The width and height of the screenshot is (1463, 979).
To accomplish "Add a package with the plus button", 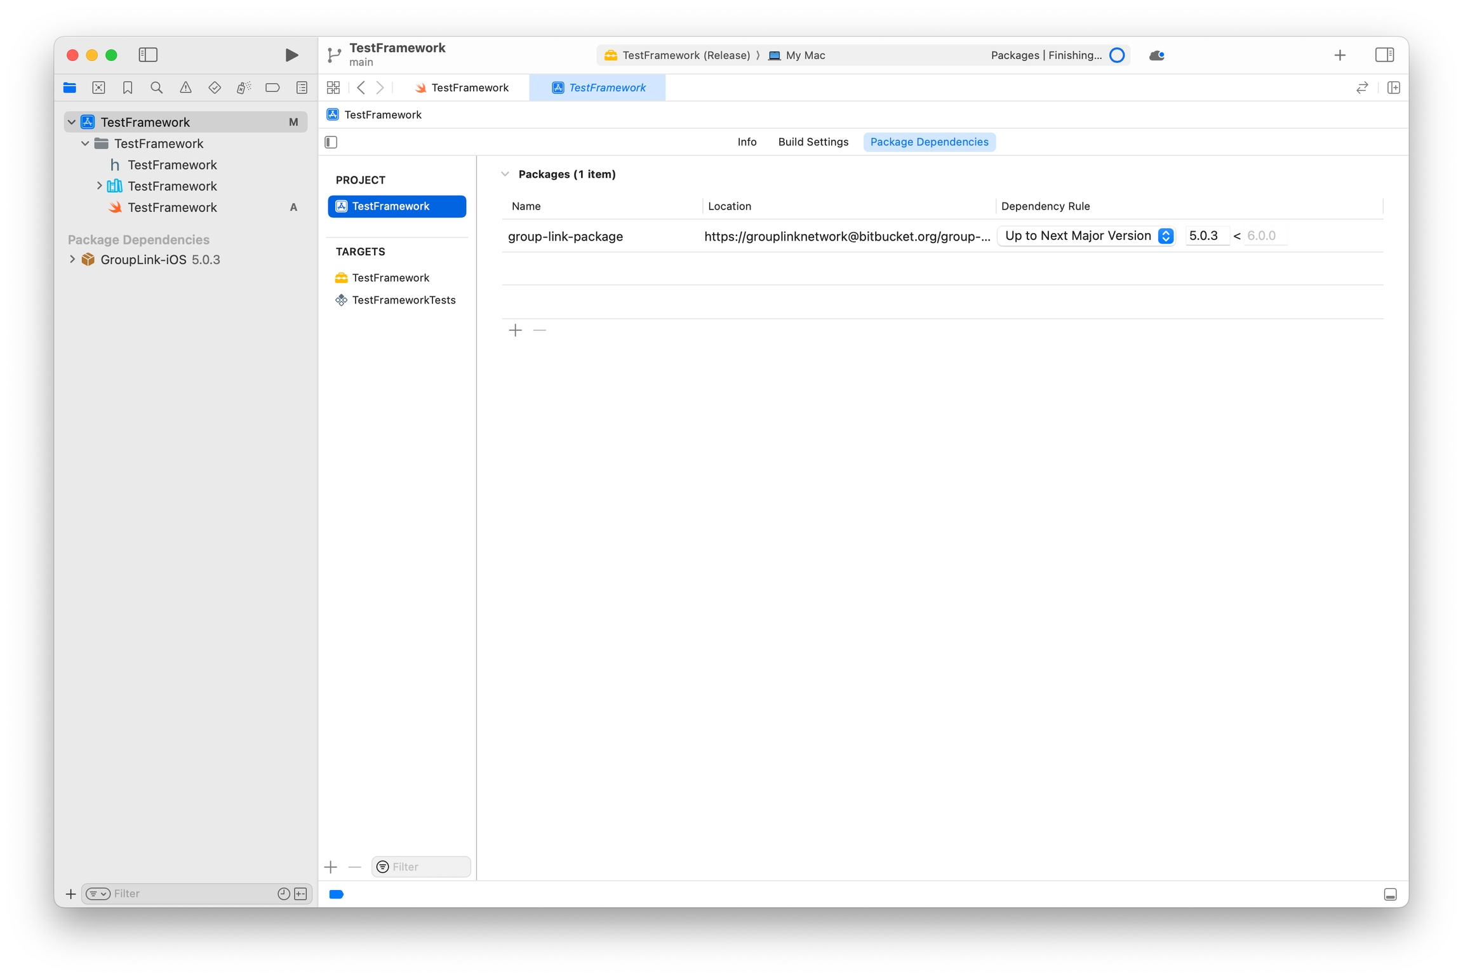I will tap(515, 330).
